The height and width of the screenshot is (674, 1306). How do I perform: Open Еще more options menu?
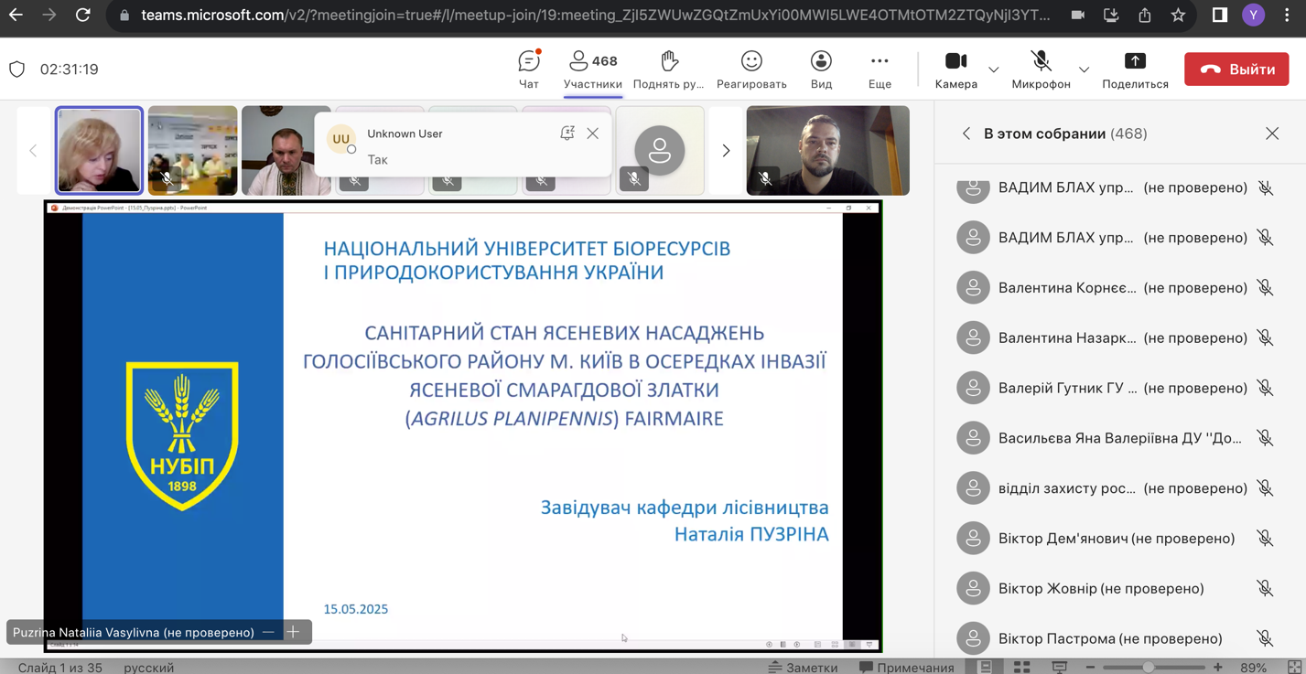(x=880, y=70)
